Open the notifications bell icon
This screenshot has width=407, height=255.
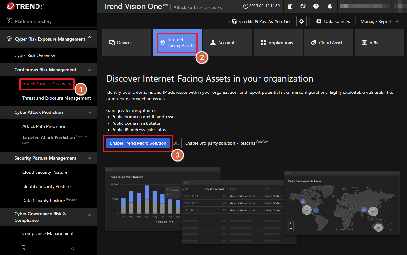coord(330,6)
